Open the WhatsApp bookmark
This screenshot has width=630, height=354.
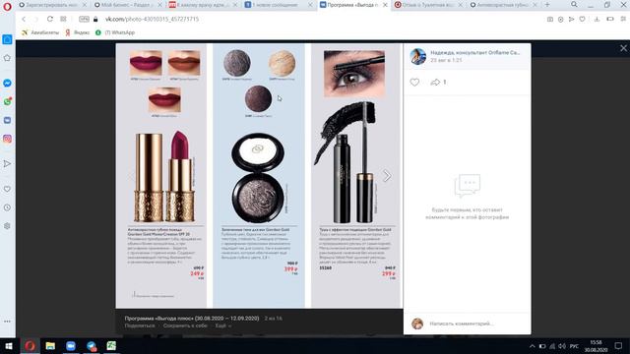click(115, 32)
